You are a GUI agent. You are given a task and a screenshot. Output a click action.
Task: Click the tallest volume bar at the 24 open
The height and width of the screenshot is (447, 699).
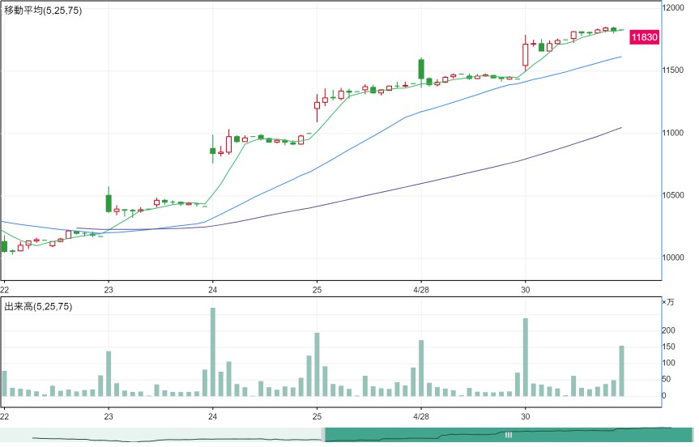coord(213,351)
